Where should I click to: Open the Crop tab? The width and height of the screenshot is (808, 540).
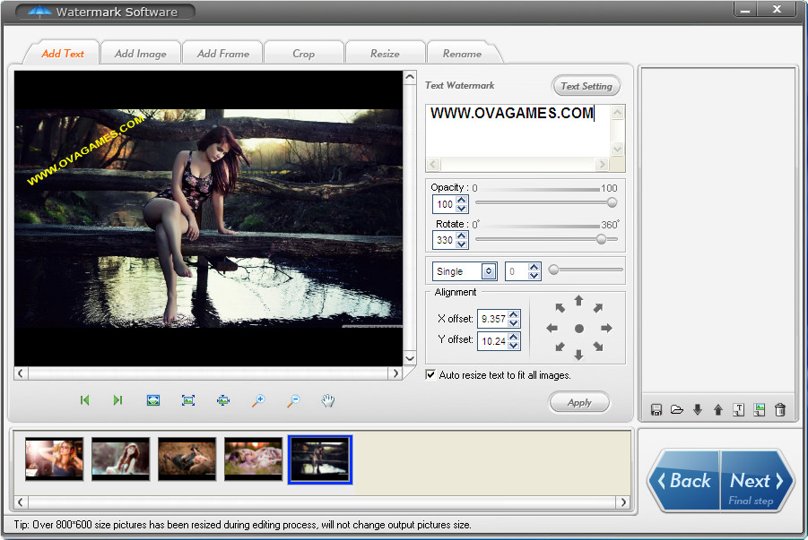(303, 54)
